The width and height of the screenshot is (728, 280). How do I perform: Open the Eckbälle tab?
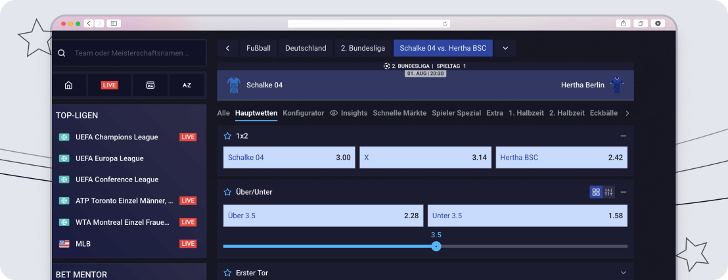pos(604,113)
